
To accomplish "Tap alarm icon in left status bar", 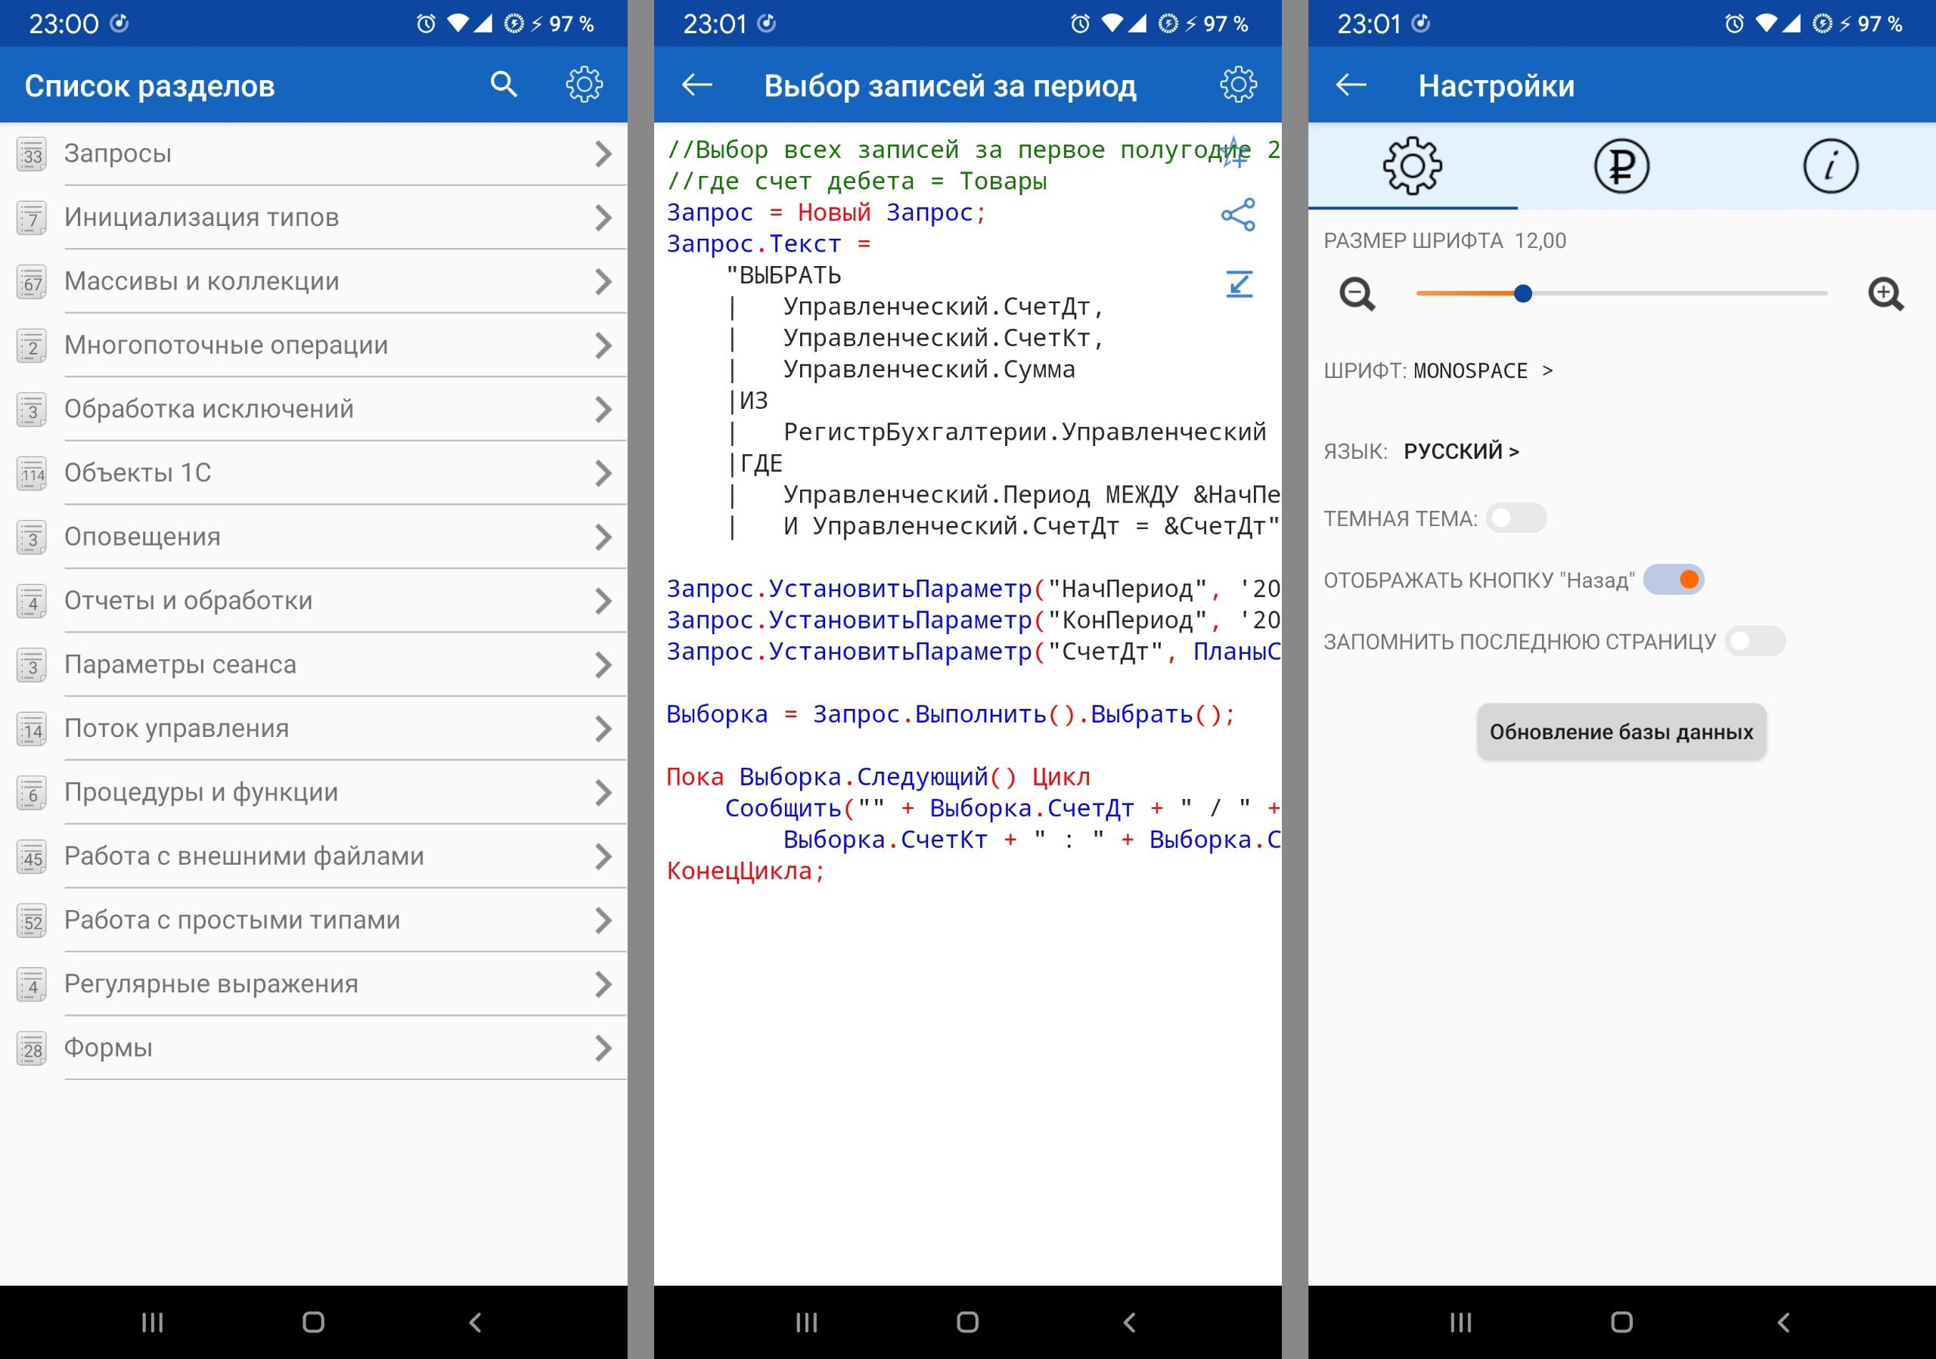I will click(x=426, y=23).
